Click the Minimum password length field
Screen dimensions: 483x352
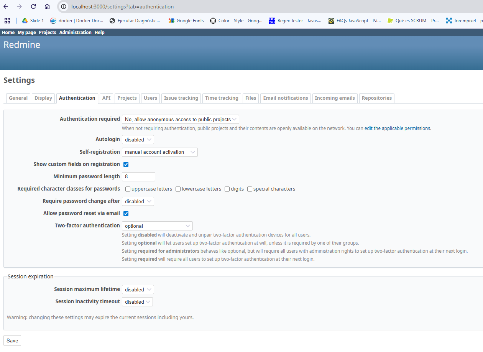pyautogui.click(x=138, y=177)
